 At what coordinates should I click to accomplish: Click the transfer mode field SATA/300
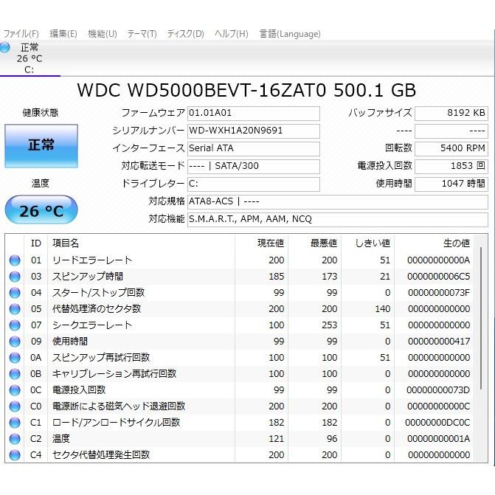[254, 167]
